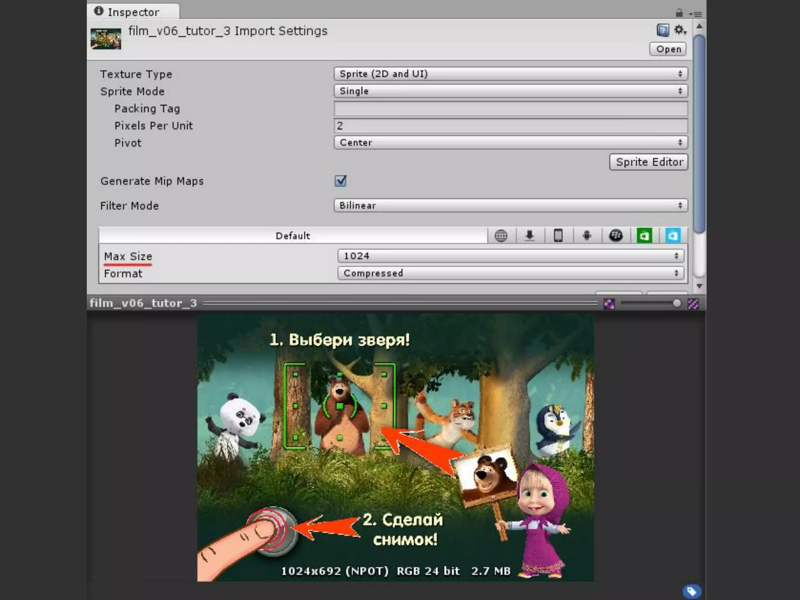
Task: Select the Standalone download-arrow platform icon
Action: click(530, 236)
